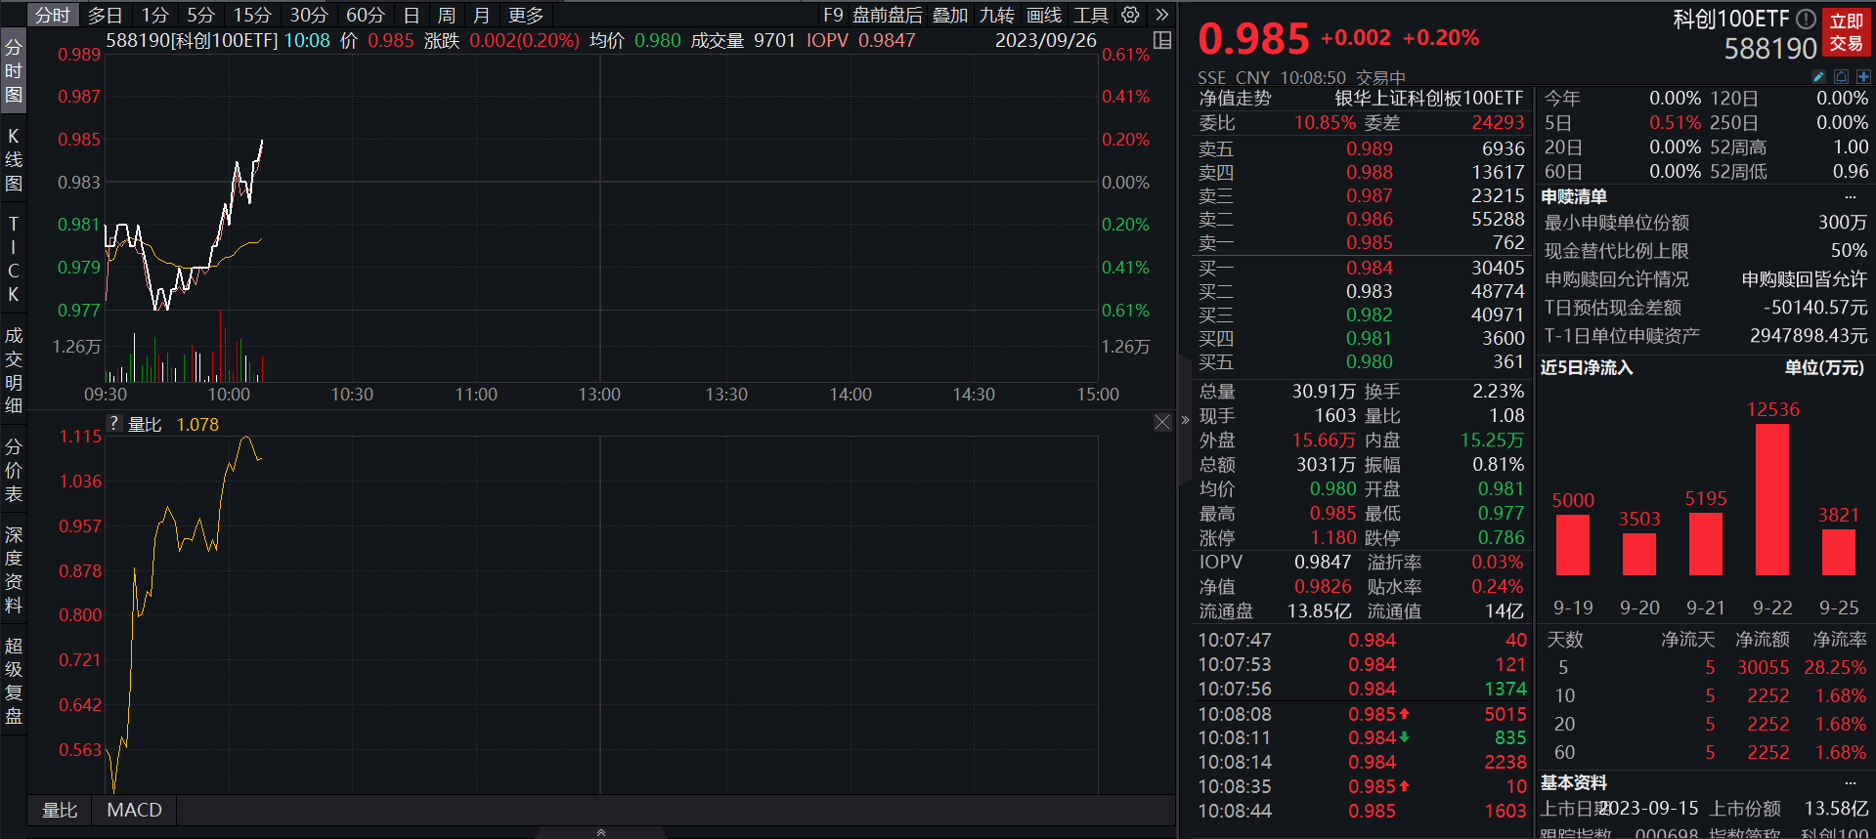
Task: Close the 量比 indicator sub-panel
Action: [x=1162, y=422]
